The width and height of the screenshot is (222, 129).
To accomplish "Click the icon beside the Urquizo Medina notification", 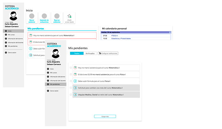I will coord(75,94).
